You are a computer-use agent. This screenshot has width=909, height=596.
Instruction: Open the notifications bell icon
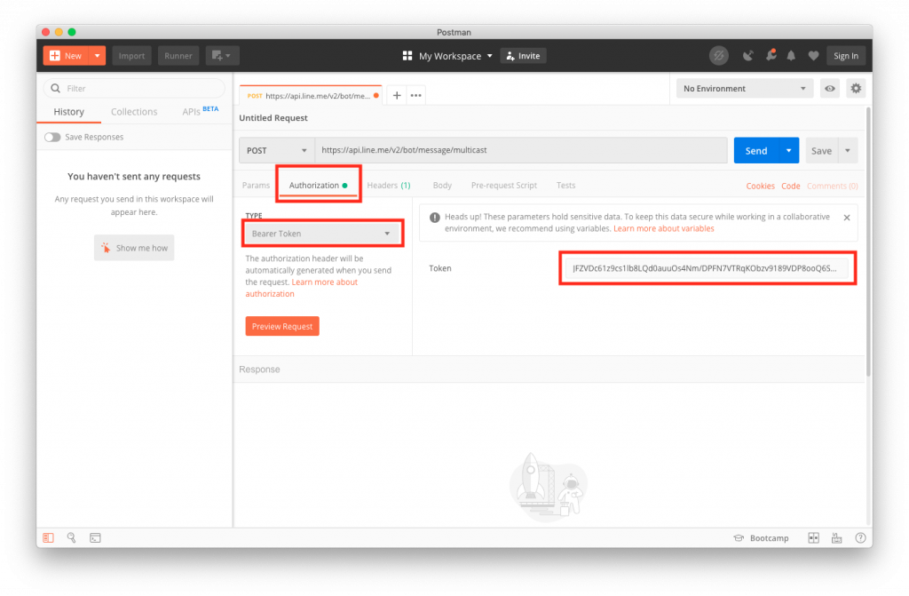791,56
